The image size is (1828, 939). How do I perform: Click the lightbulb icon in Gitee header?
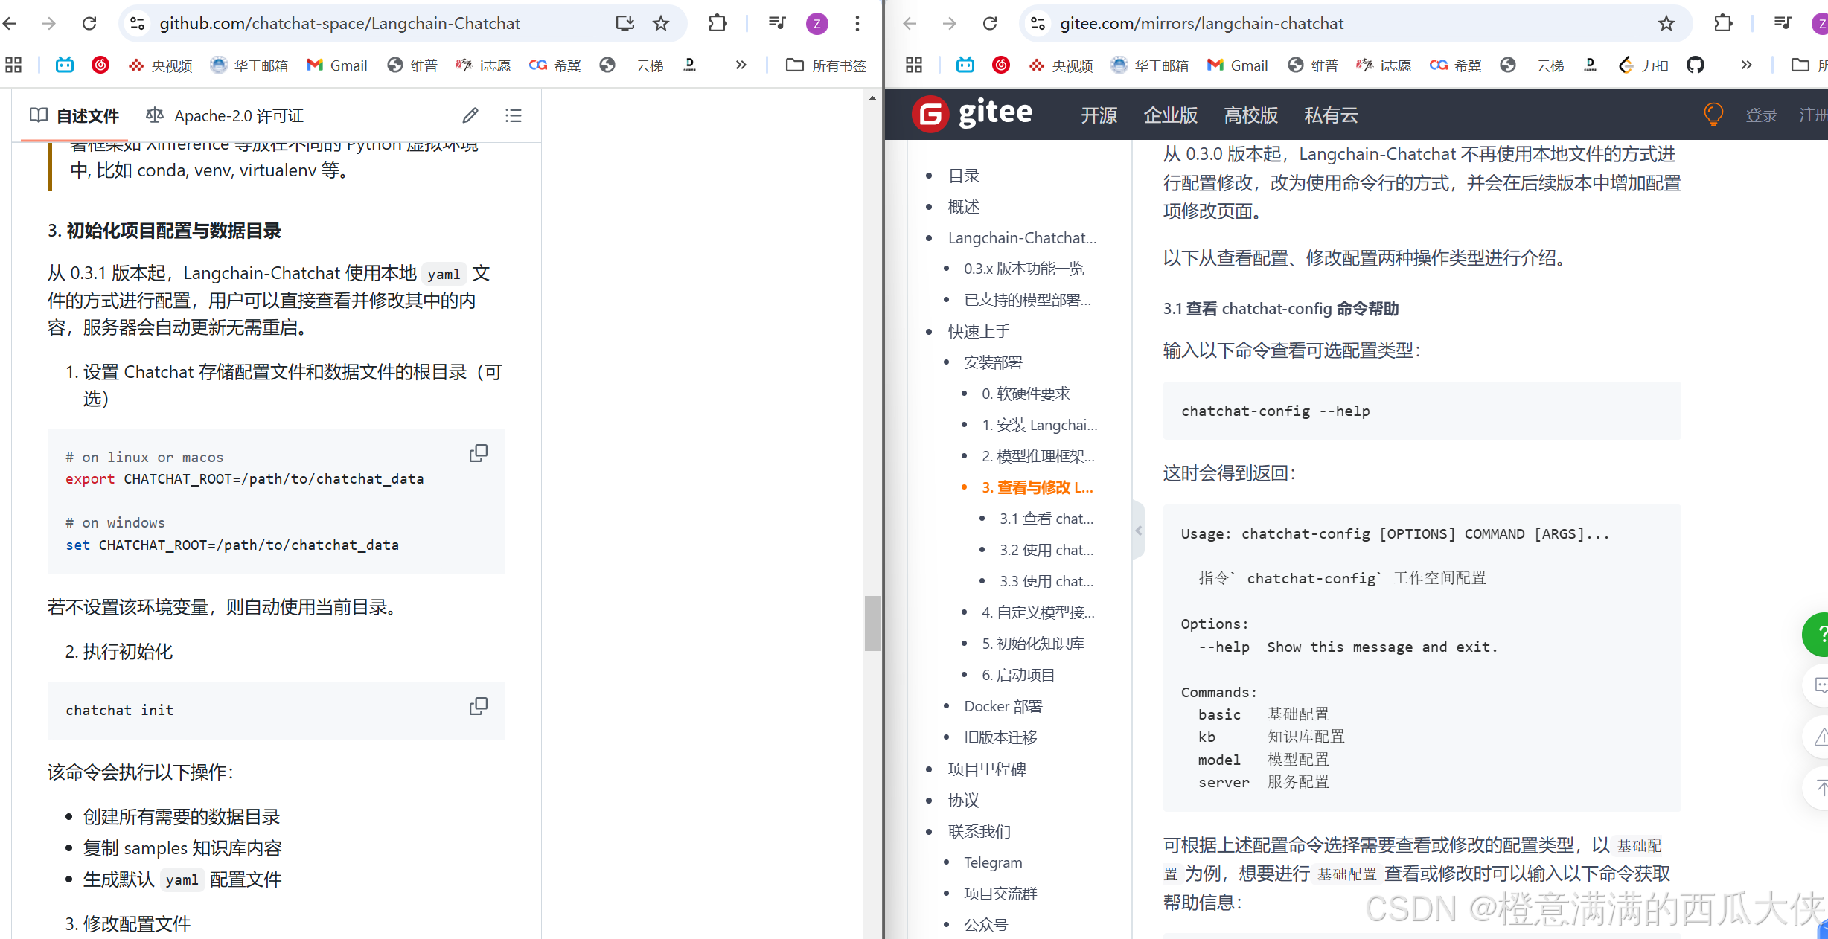1713,114
